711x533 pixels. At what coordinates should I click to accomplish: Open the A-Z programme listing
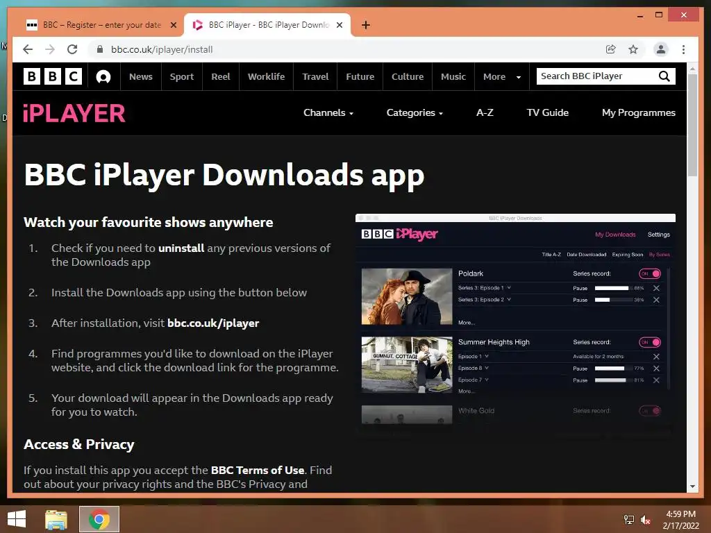(x=485, y=113)
